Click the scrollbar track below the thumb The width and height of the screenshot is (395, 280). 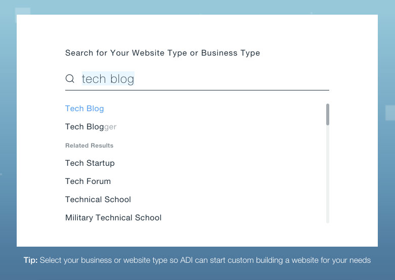pyautogui.click(x=328, y=174)
